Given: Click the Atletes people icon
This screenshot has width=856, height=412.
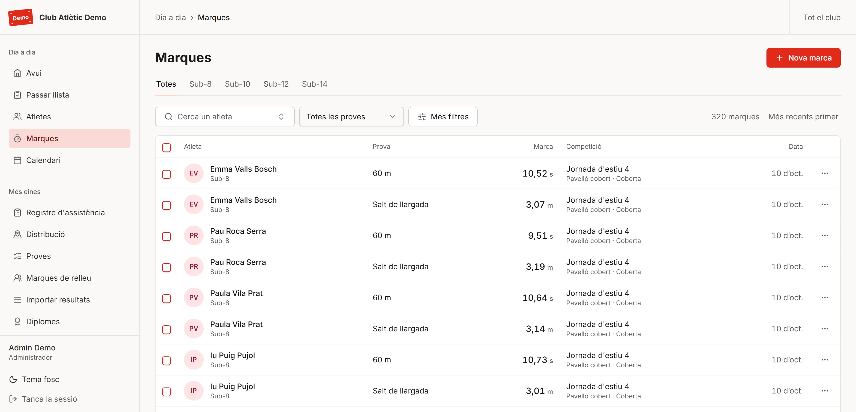Looking at the screenshot, I should point(17,117).
